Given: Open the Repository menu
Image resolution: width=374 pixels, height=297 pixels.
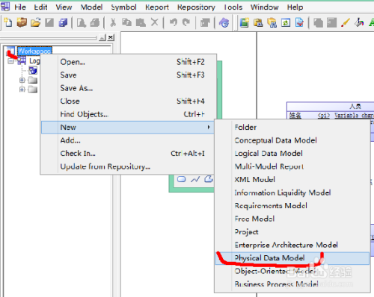Looking at the screenshot, I should point(196,7).
